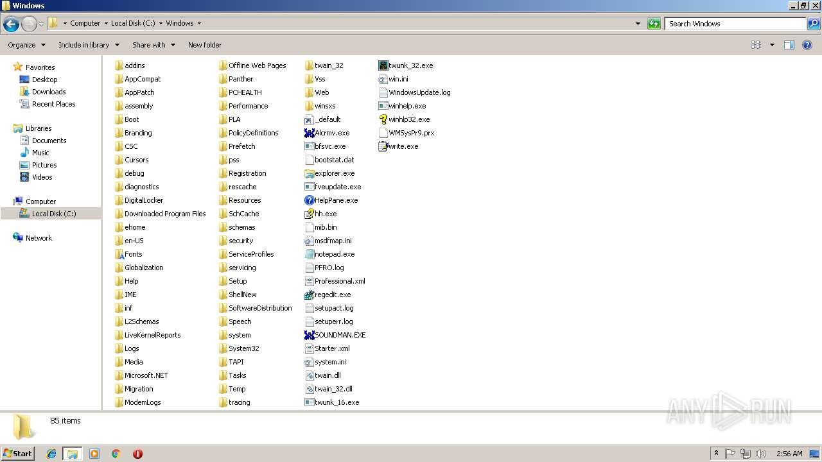Screen dimensions: 822x462
Task: Select the hh.exe help icon
Action: click(x=310, y=214)
